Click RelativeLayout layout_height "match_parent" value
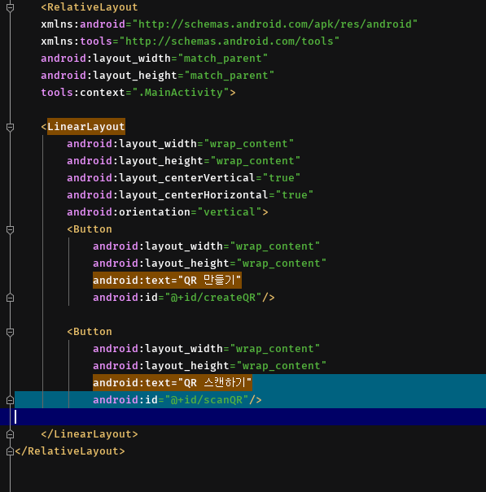 [x=230, y=76]
